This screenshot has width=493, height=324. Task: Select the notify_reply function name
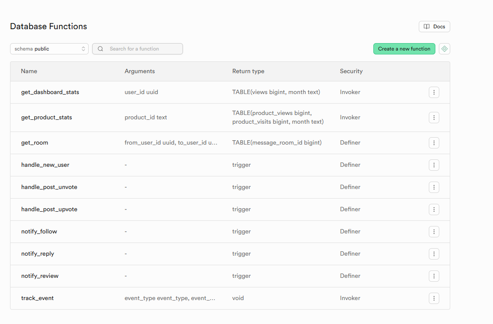pyautogui.click(x=38, y=254)
